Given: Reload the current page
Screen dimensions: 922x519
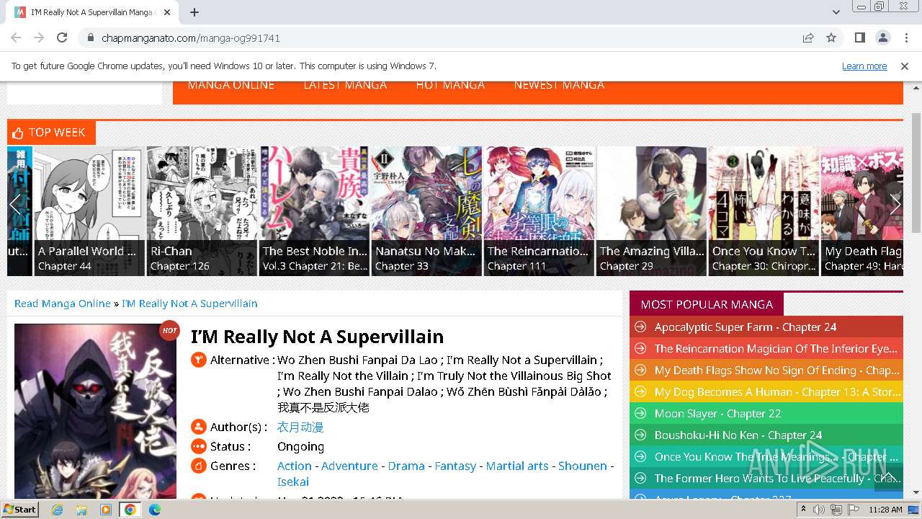Looking at the screenshot, I should tap(62, 37).
